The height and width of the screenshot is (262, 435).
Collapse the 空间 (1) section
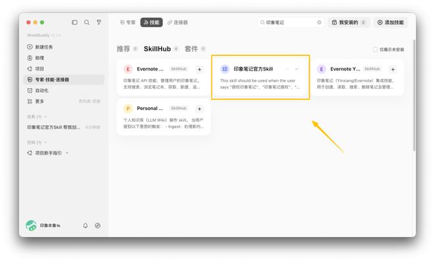pos(45,142)
